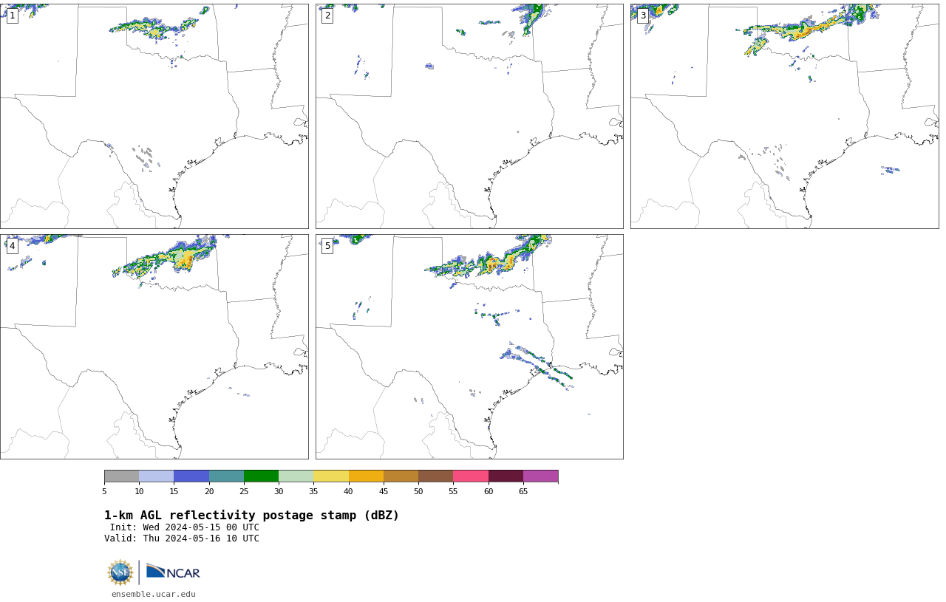946x602 pixels.
Task: Open ensemble member 2 reflectivity panel
Action: click(x=469, y=116)
